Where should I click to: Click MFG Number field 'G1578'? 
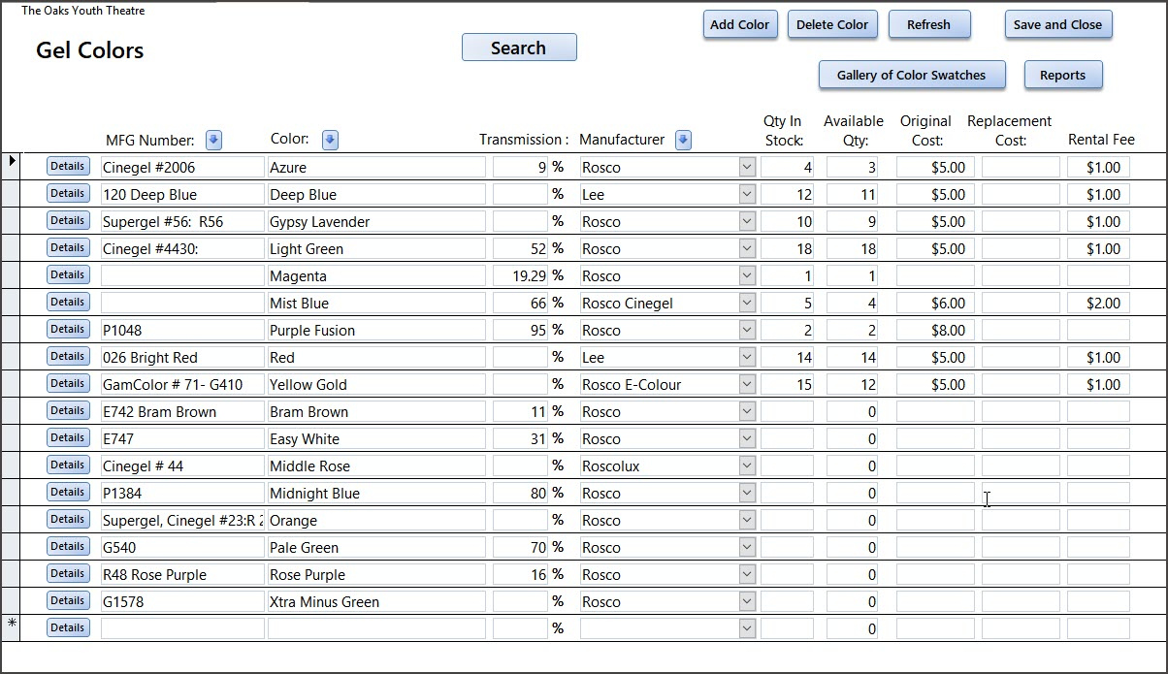pyautogui.click(x=182, y=601)
